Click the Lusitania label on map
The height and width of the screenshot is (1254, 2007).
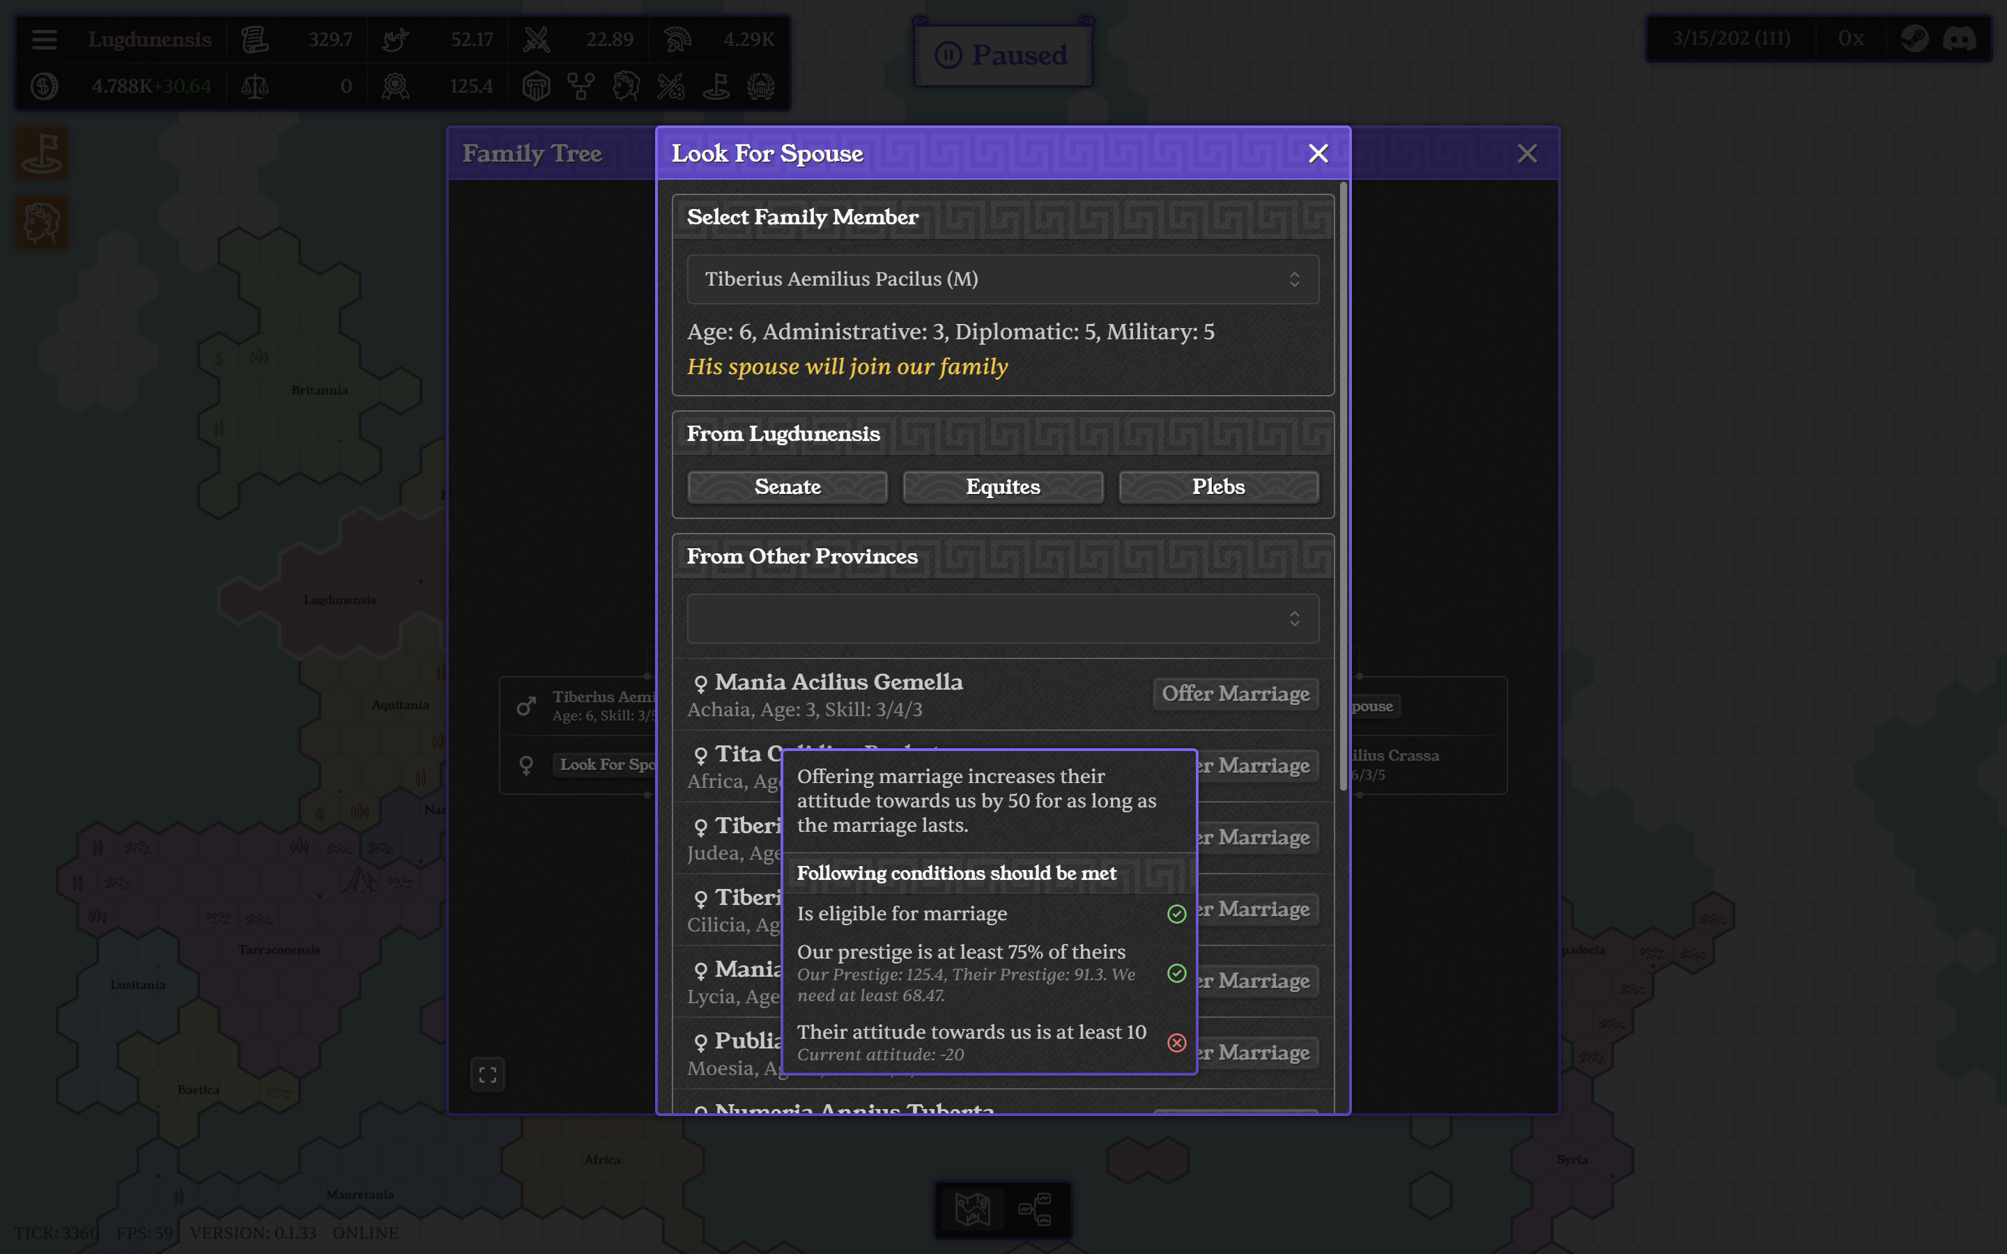point(138,985)
